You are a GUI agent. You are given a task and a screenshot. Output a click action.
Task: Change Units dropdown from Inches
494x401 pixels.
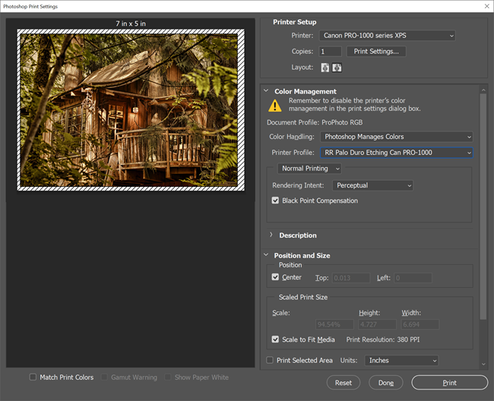click(401, 360)
